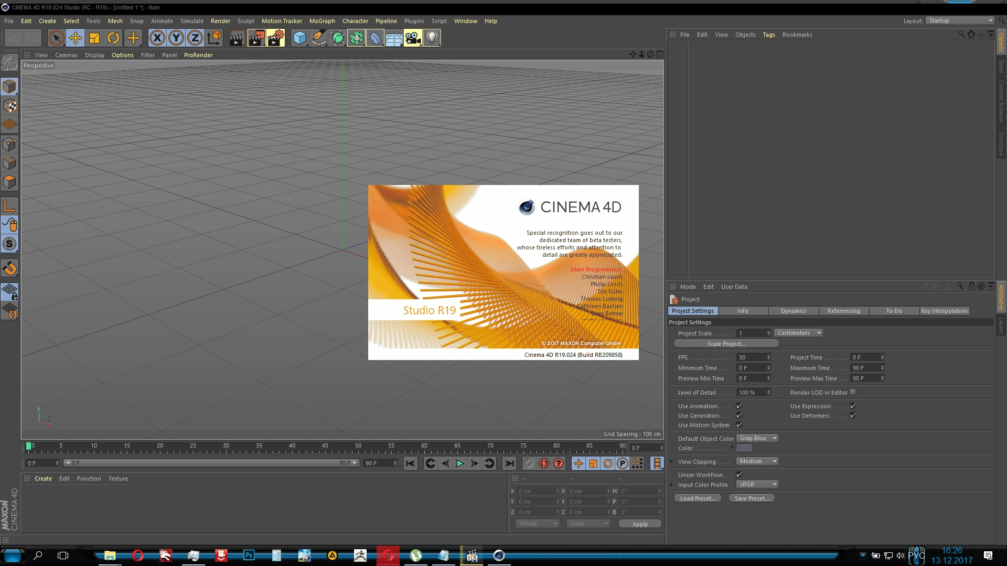The width and height of the screenshot is (1007, 566).
Task: Click the Color swatch in Project Settings
Action: click(744, 448)
